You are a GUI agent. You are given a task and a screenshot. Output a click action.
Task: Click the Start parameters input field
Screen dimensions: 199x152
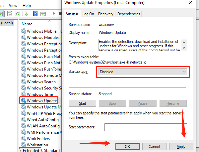(146, 127)
